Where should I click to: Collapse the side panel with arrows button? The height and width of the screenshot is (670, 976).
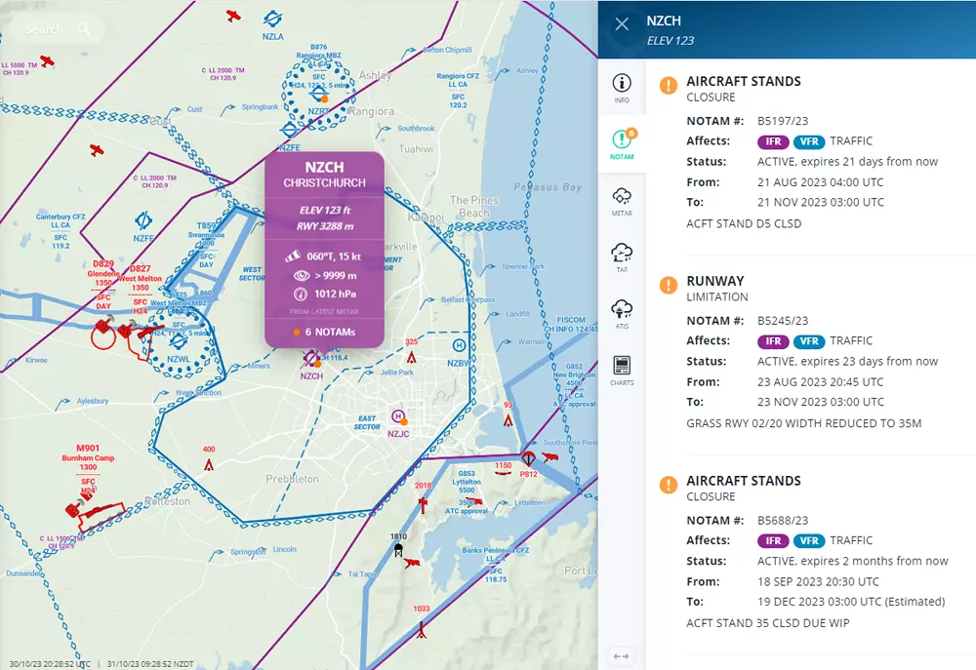(621, 656)
